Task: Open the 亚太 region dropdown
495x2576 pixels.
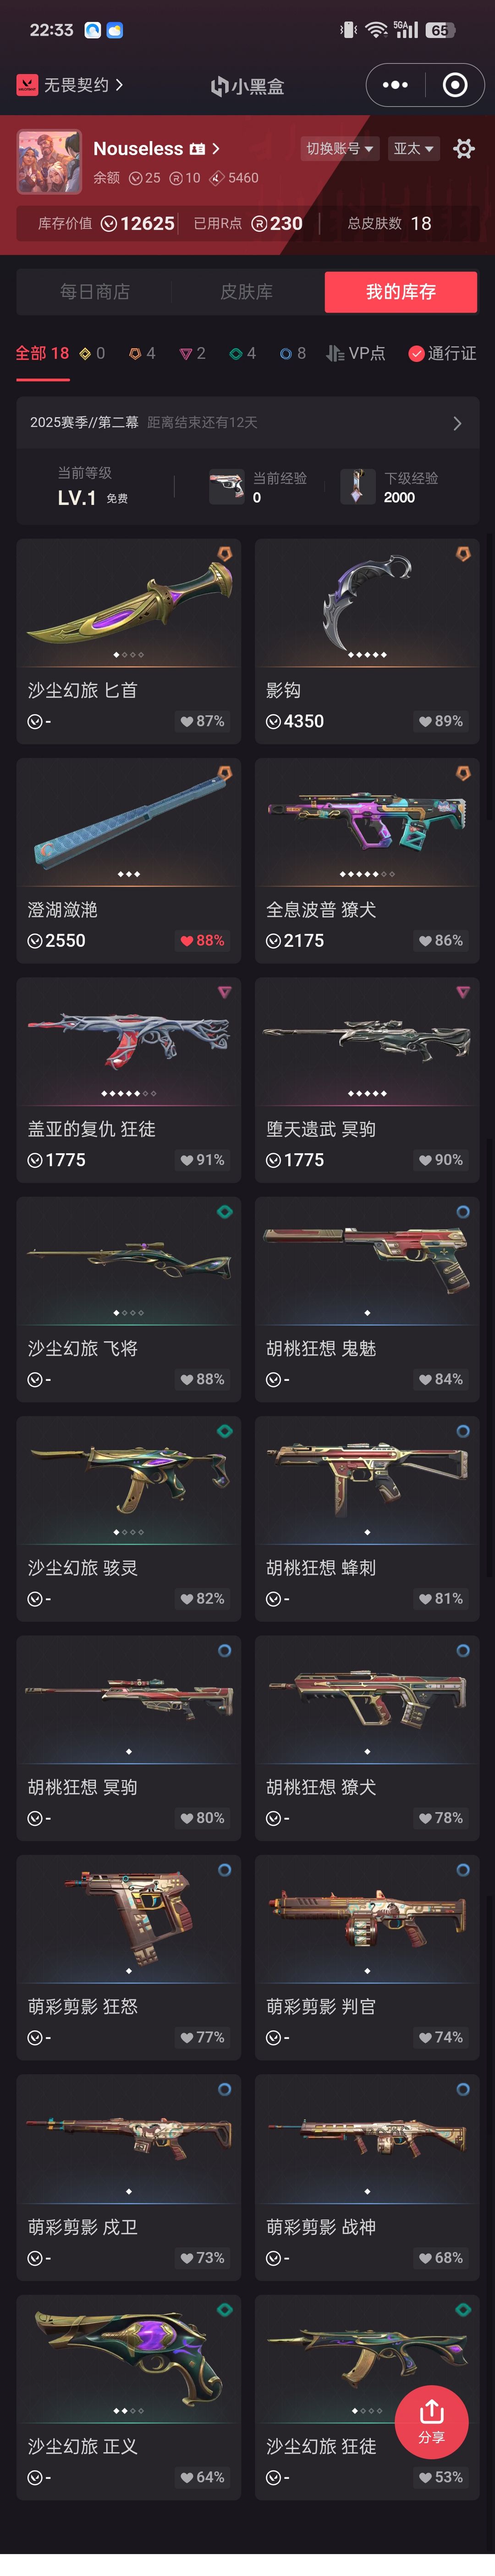Action: [x=413, y=149]
